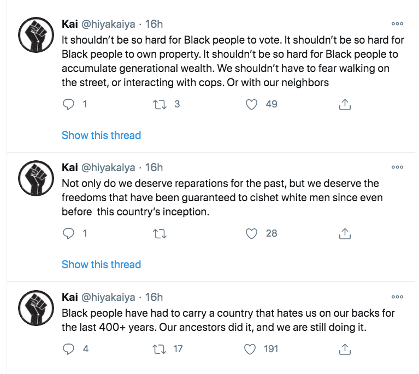Reply to the tweet with 4 replies
The width and height of the screenshot is (419, 374).
coord(68,348)
